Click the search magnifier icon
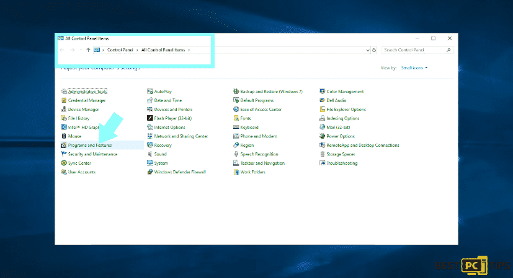Screen dimensions: 513x278 (x=448, y=50)
